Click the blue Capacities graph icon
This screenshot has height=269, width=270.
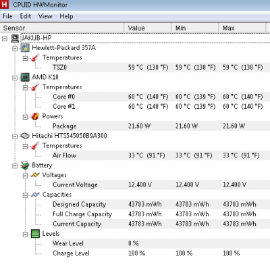tap(35, 195)
